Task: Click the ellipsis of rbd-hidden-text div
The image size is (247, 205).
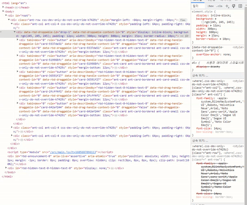Action: (112, 168)
